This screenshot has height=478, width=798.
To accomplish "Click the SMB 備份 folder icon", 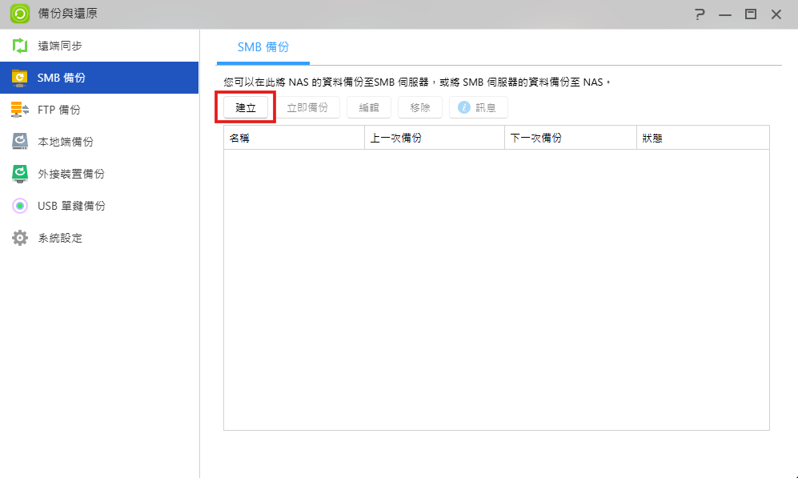I will 19,78.
